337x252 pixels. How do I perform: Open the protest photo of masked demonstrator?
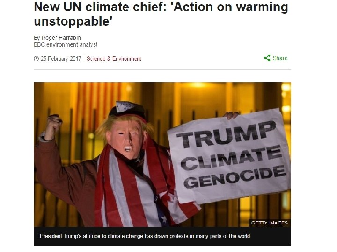tap(162, 154)
